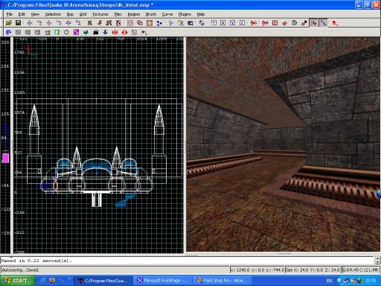Click the Select Touching icon
This screenshot has height=286, width=381.
(100, 23)
